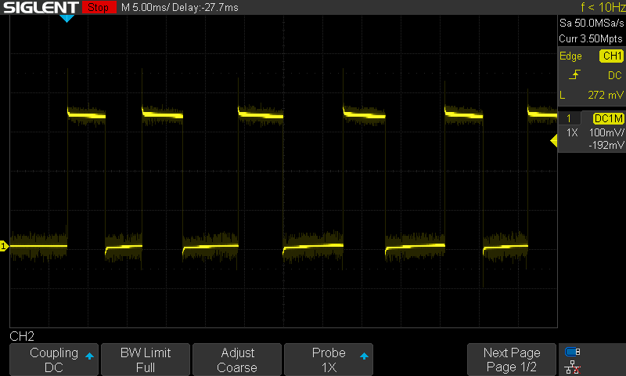Click the channel 1 number tab
The image size is (626, 376).
(569, 118)
